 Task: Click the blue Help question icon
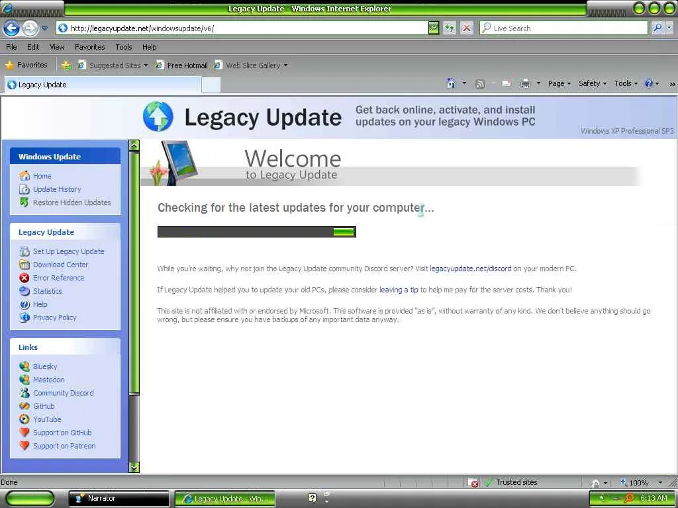(x=649, y=83)
